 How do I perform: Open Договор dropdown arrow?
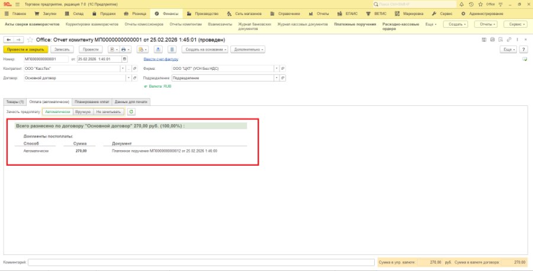coord(129,78)
